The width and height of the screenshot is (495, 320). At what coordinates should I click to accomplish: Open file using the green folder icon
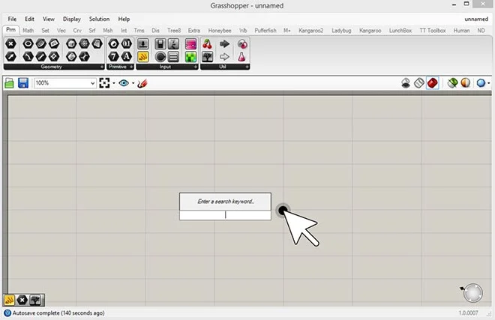(10, 83)
